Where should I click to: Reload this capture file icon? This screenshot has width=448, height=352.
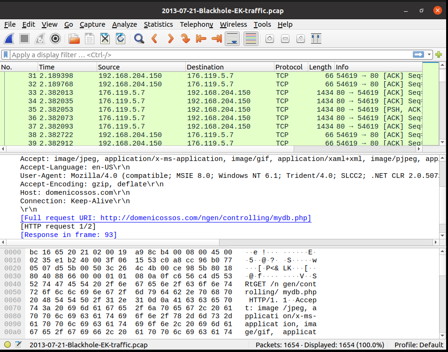click(120, 38)
